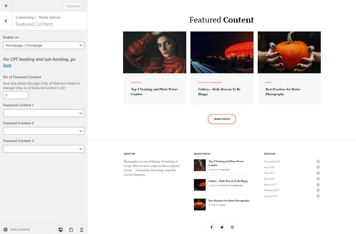Click the Facebook social icon in footer
The height and width of the screenshot is (234, 356).
[211, 227]
